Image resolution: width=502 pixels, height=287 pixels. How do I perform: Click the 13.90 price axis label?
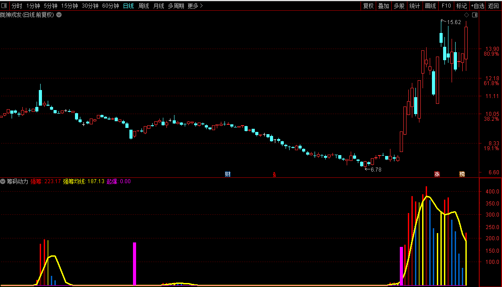492,49
